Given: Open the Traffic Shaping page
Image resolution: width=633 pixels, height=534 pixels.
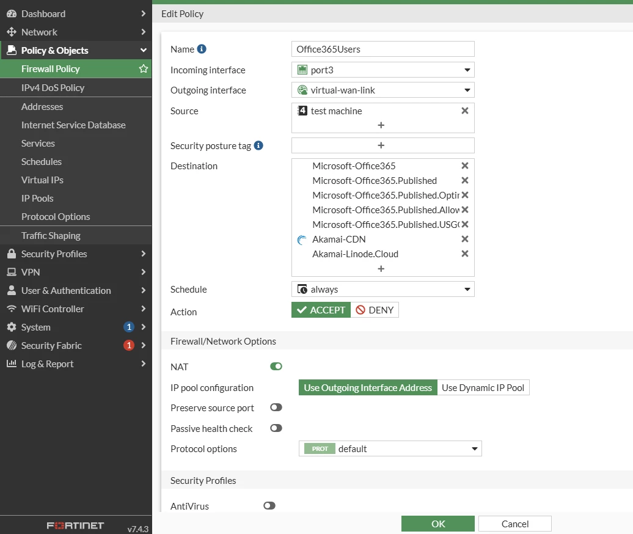Looking at the screenshot, I should pos(76,235).
